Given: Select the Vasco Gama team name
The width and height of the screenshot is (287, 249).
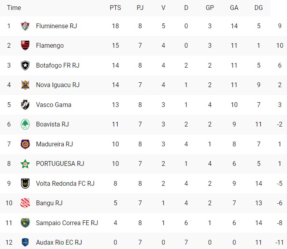Looking at the screenshot, I should (x=54, y=105).
